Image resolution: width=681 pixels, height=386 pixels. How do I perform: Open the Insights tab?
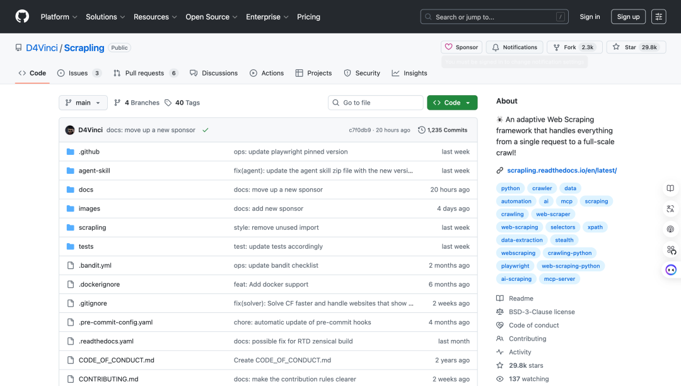410,73
